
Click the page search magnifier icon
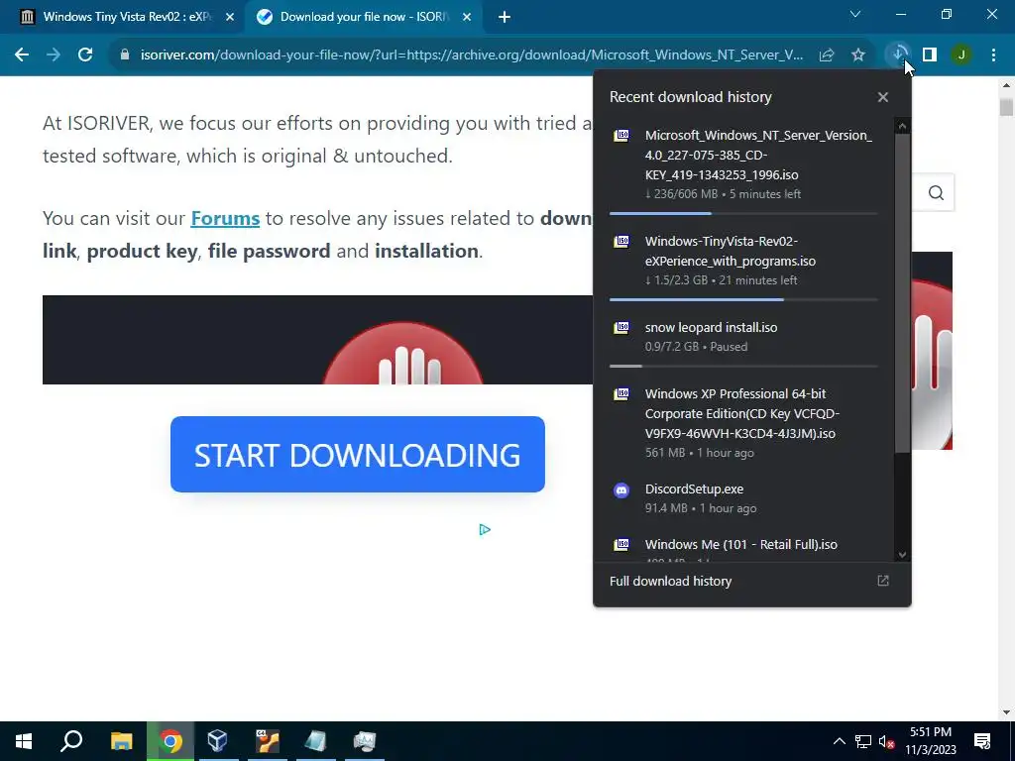(936, 193)
